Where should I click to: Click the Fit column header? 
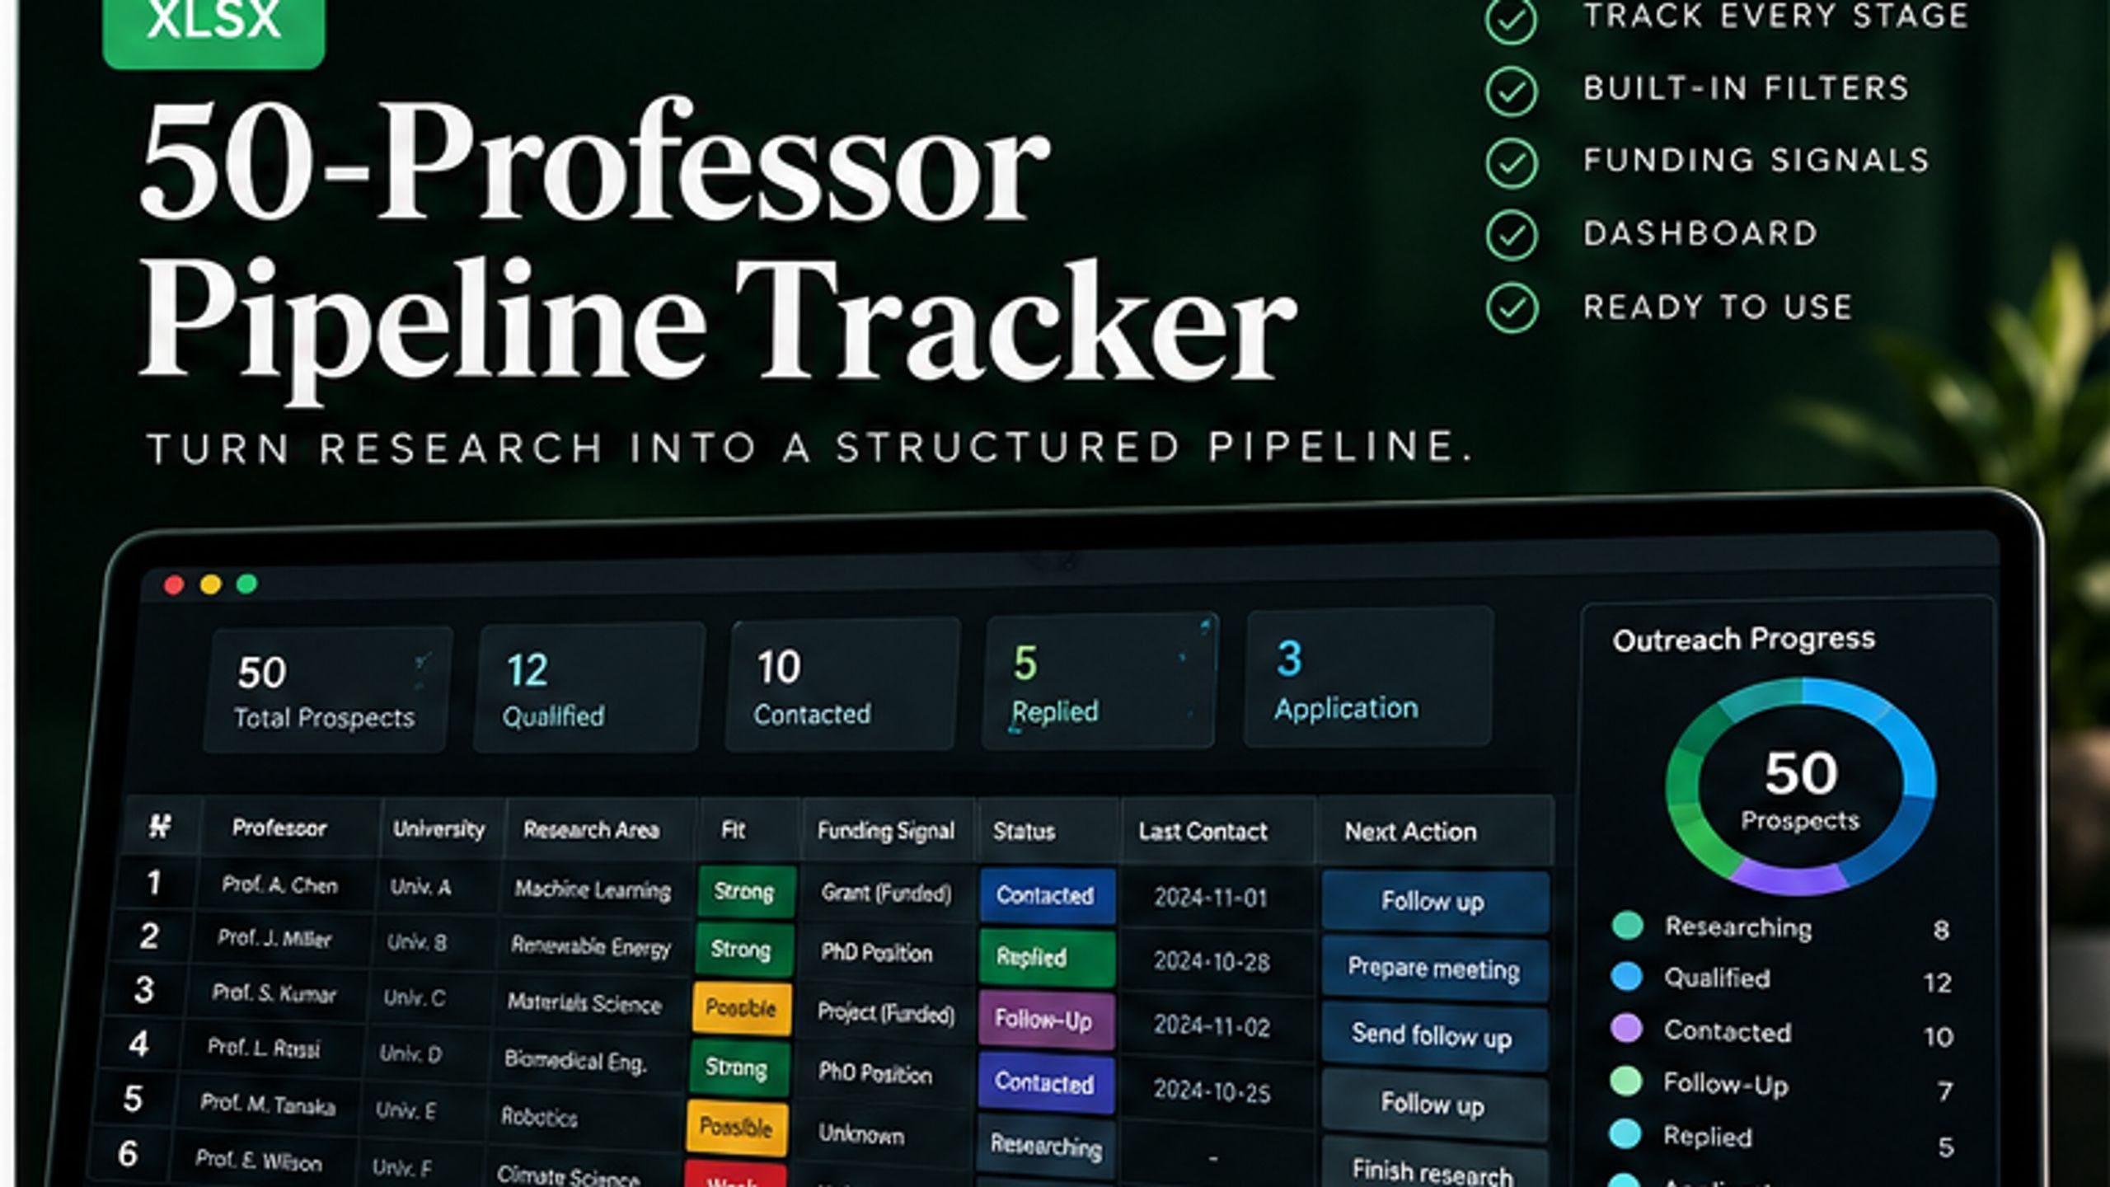(x=733, y=829)
